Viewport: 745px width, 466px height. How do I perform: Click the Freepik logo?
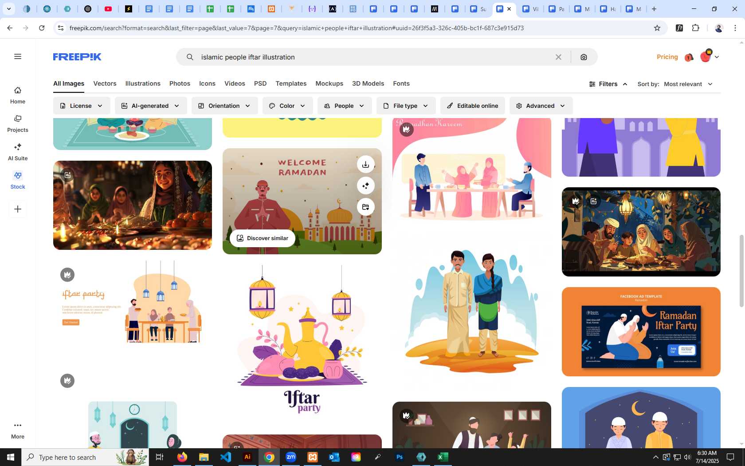coord(77,57)
